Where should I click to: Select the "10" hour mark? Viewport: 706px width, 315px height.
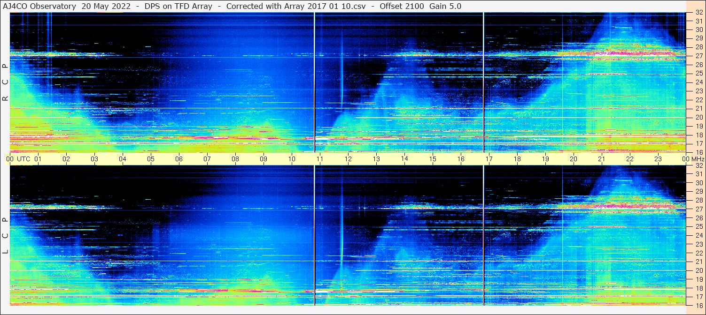pos(292,159)
